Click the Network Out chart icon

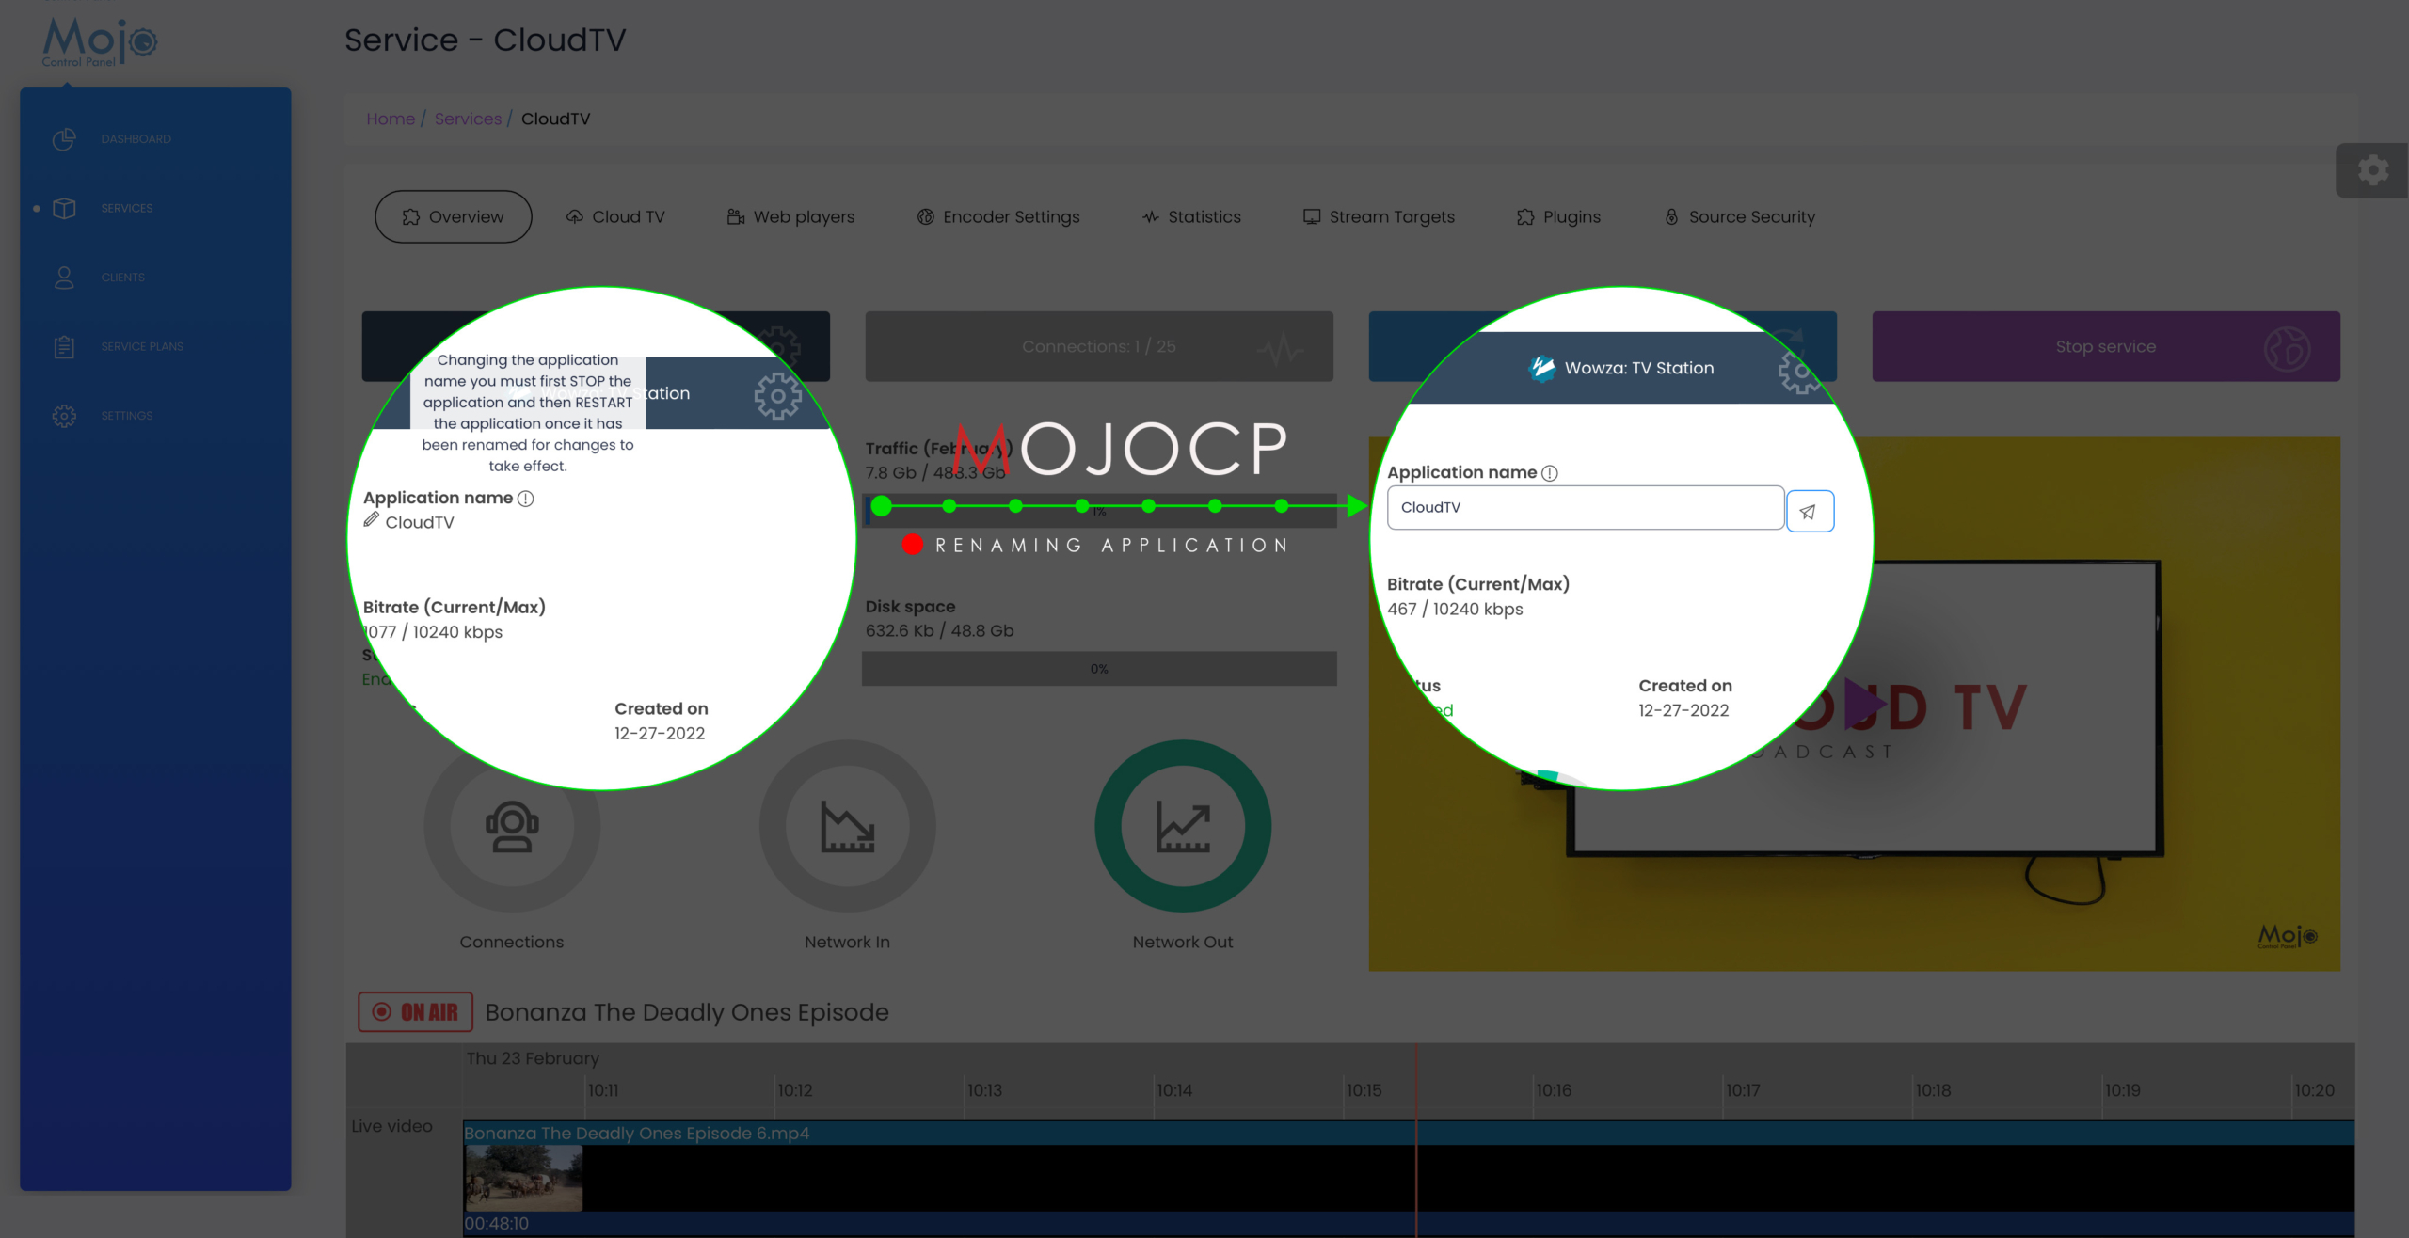(x=1182, y=826)
